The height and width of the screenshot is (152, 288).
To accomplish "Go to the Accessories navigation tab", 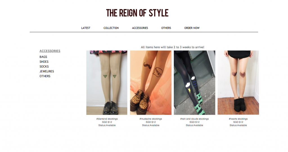I will point(140,28).
